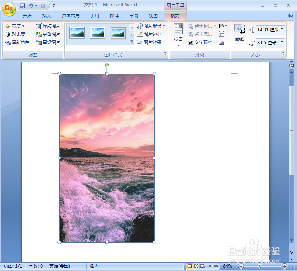Click 置于顶层 bring to front
297x271 pixels.
click(202, 26)
